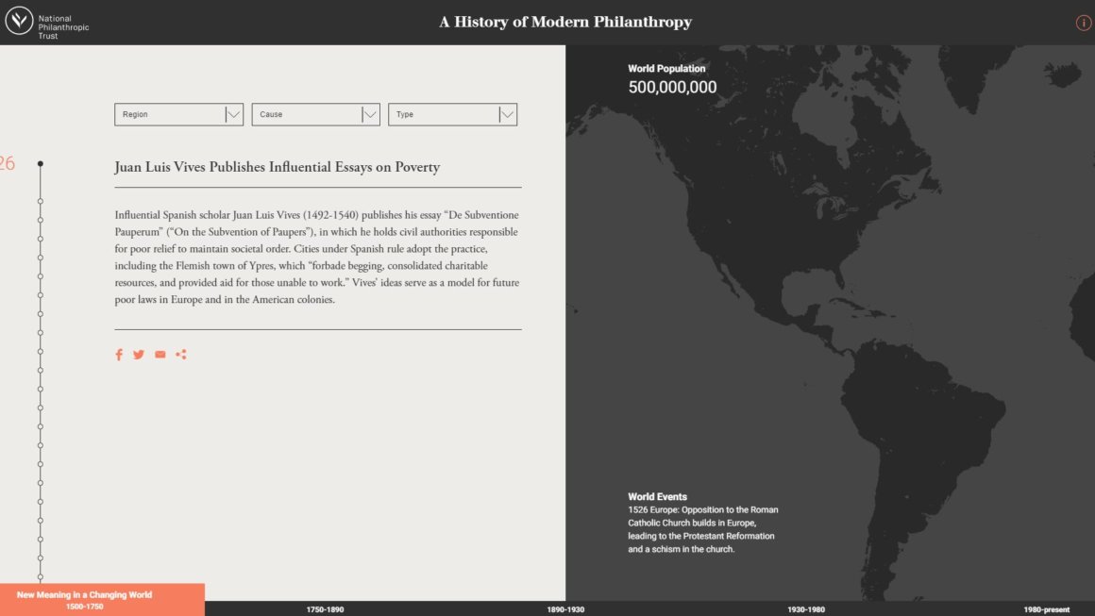The width and height of the screenshot is (1095, 616).
Task: Open the Type filter dropdown
Action: pyautogui.click(x=452, y=114)
